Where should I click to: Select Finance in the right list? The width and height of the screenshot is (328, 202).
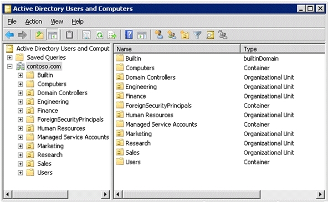[x=136, y=96]
